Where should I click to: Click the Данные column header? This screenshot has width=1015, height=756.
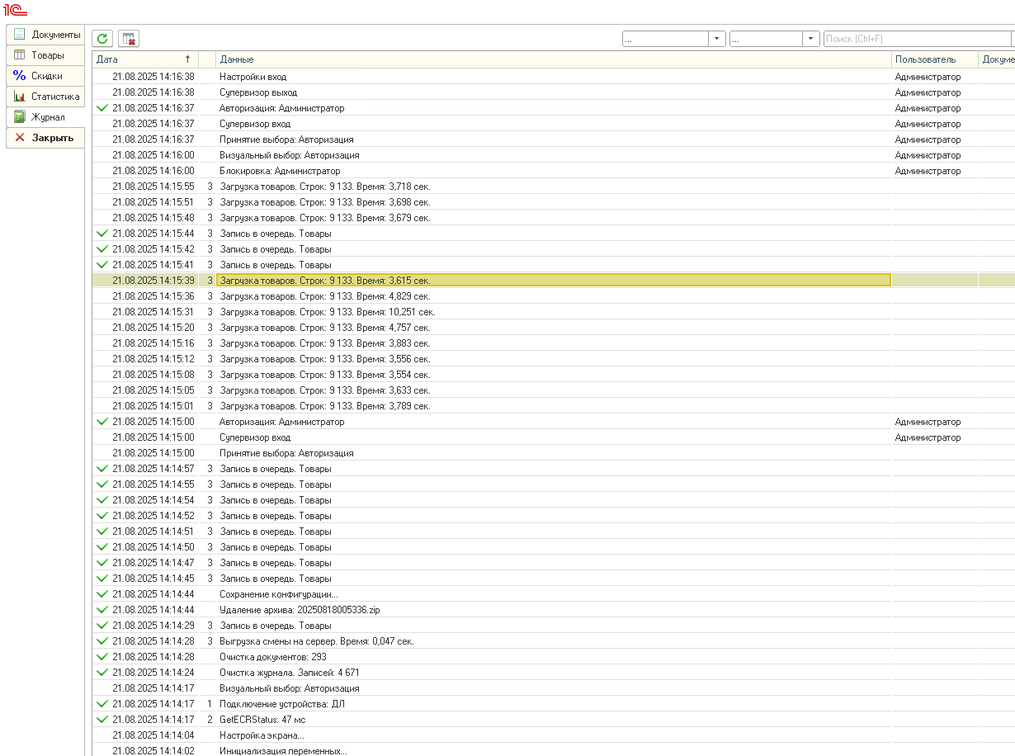(554, 59)
